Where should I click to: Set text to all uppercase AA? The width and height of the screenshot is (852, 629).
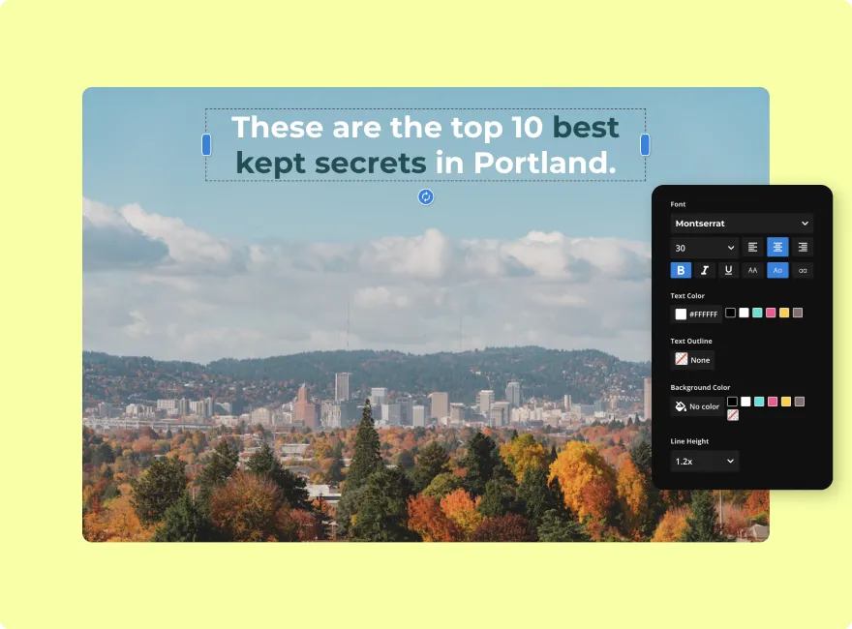[x=752, y=270]
